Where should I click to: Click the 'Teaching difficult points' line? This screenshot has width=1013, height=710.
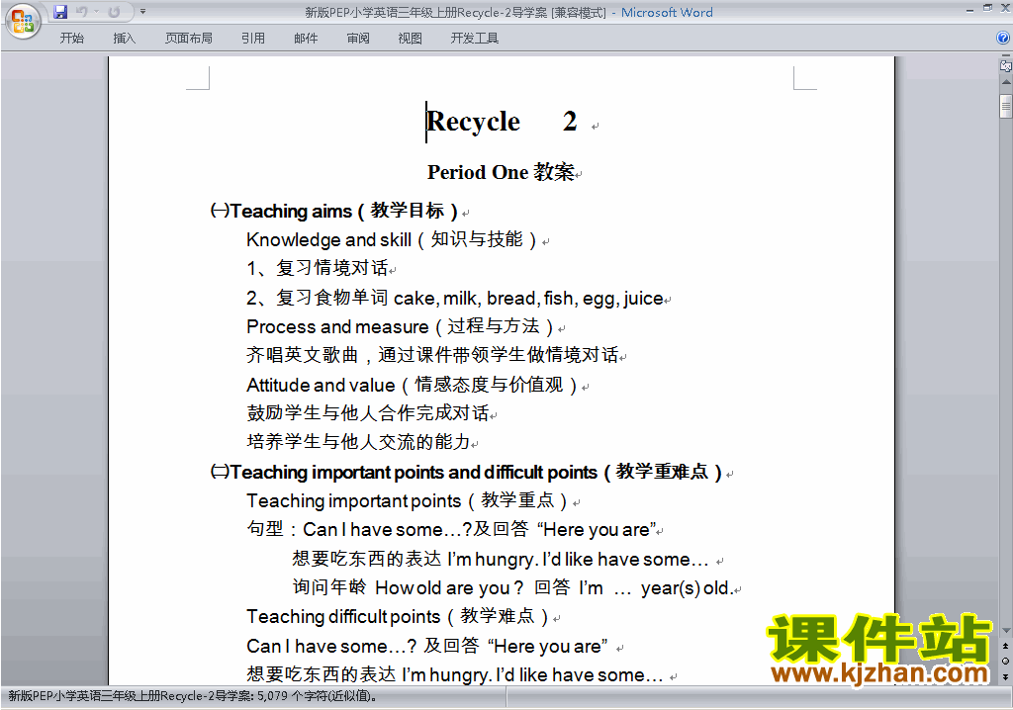click(398, 616)
